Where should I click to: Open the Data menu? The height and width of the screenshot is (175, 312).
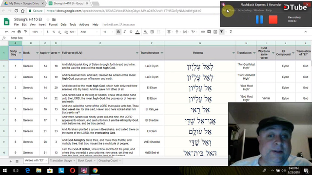coord(63,25)
